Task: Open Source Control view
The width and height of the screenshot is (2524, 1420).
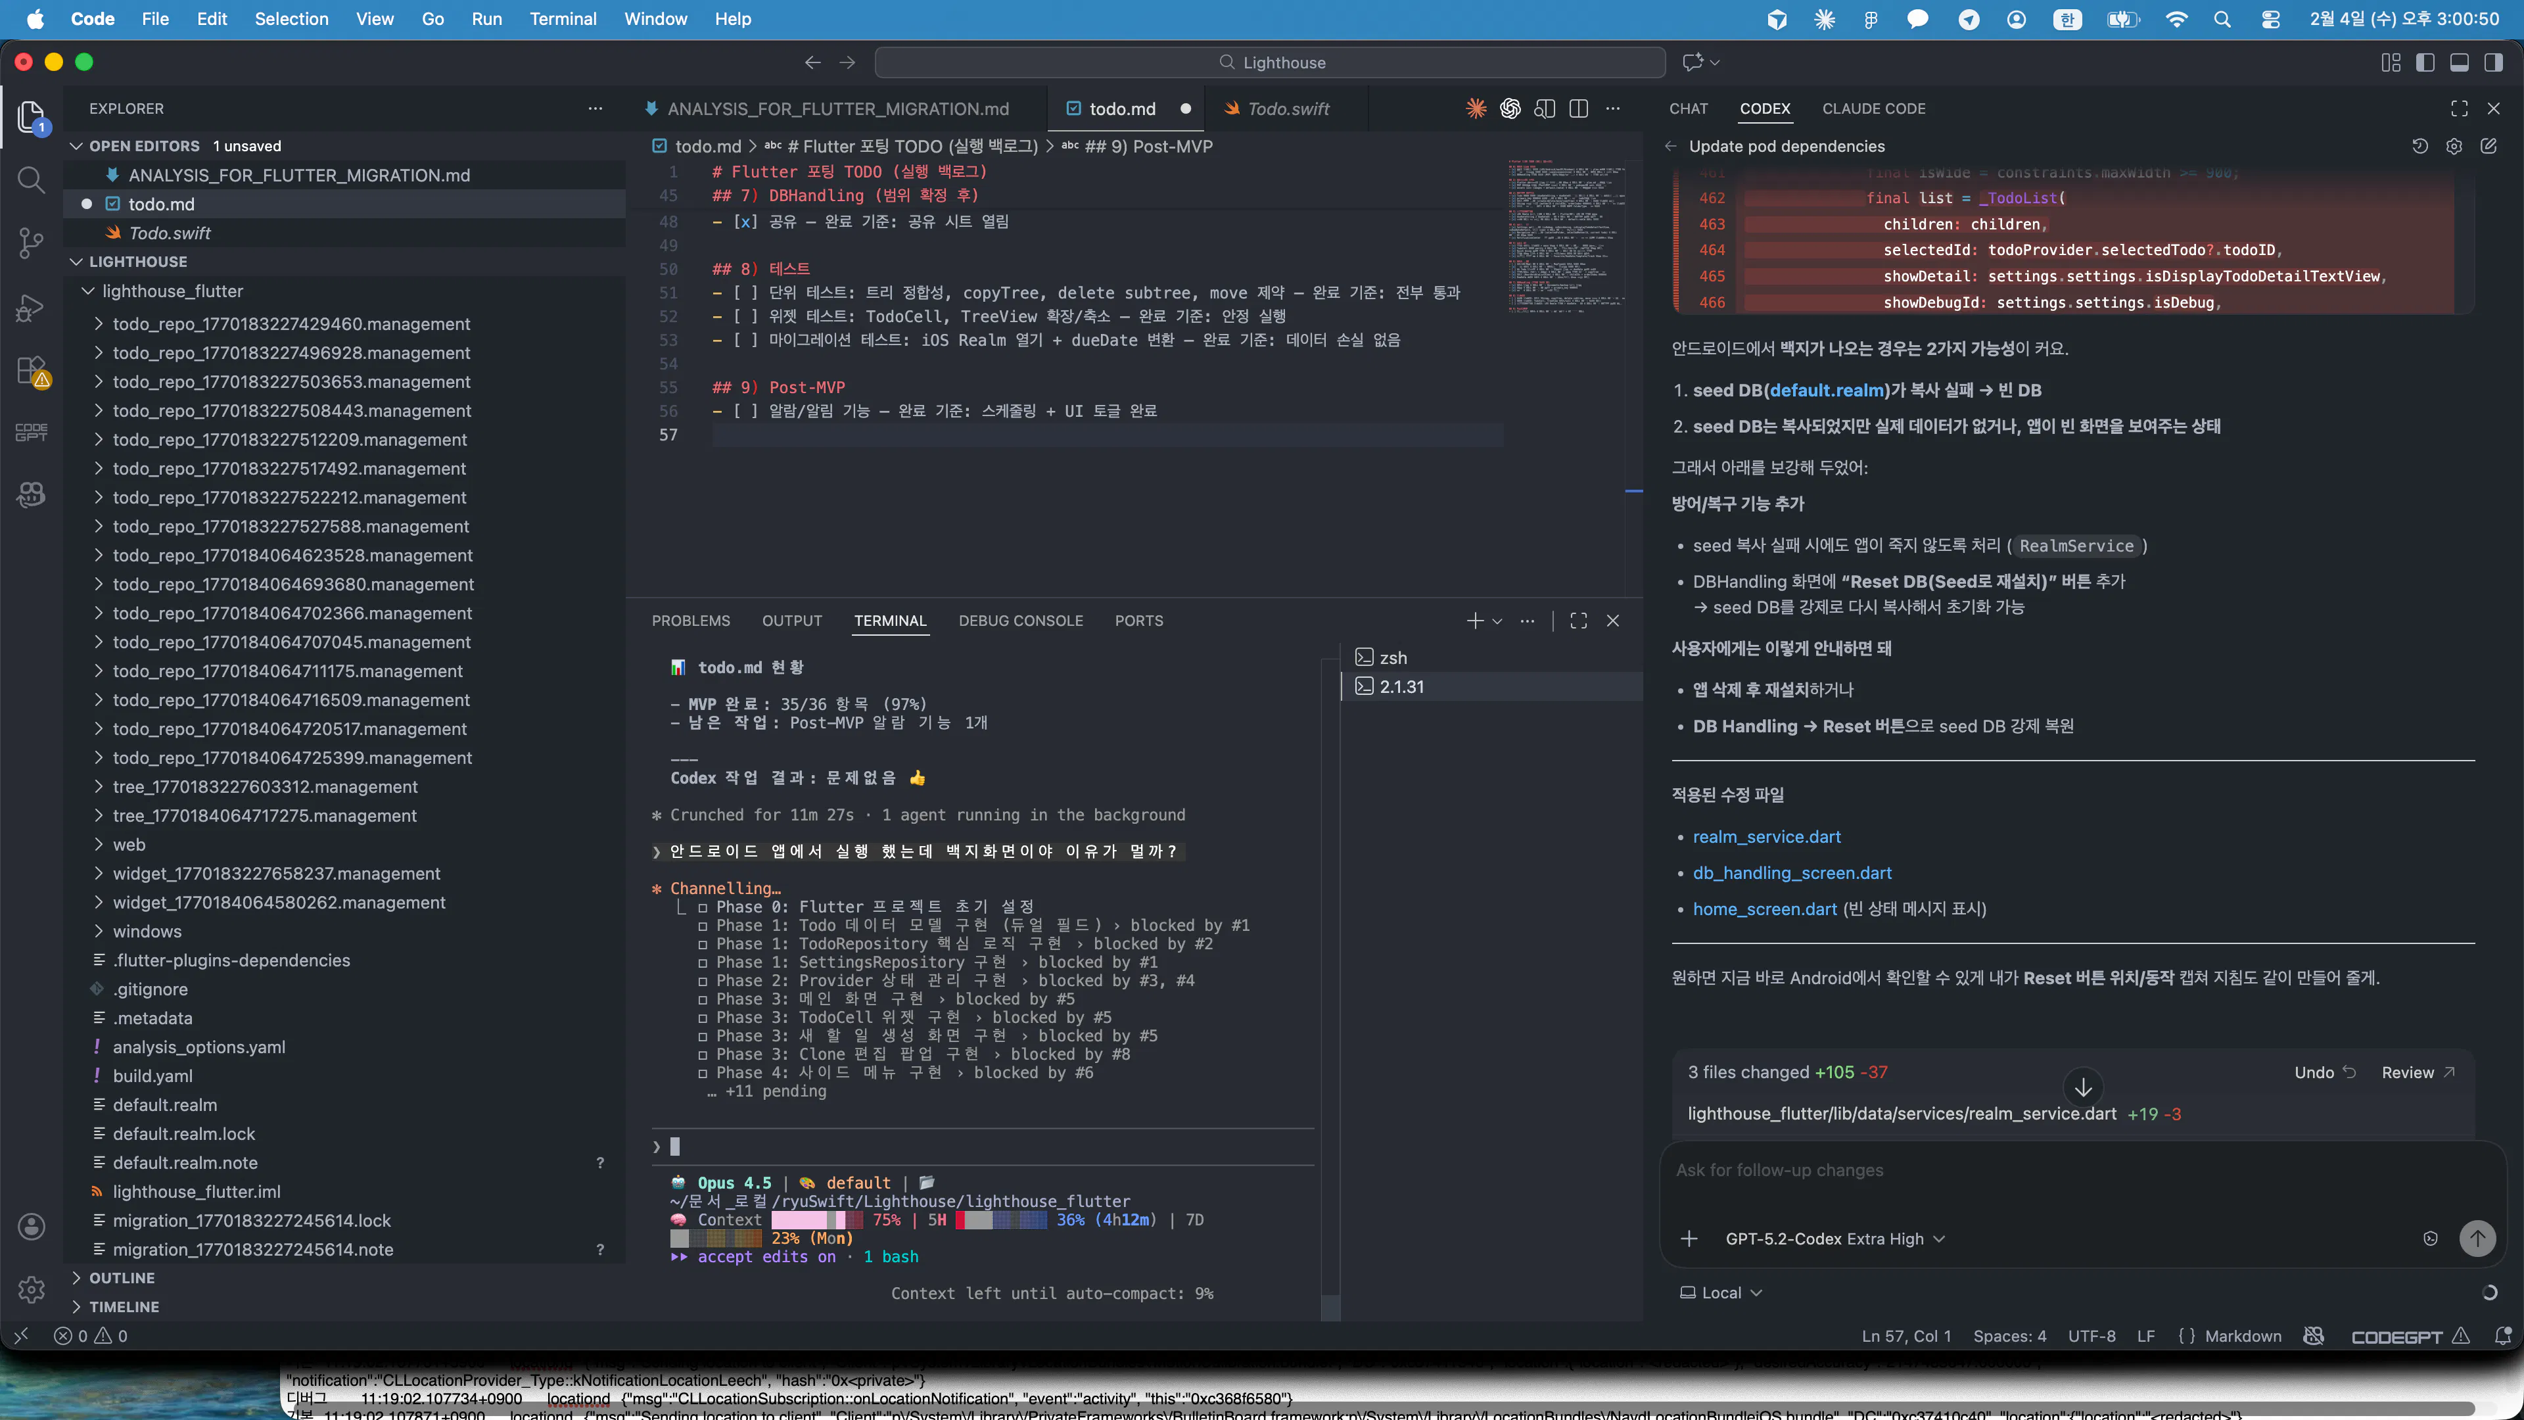Action: point(32,242)
